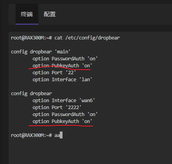Click the PubkeyAuth option in the wan6 section

(62, 121)
